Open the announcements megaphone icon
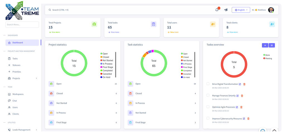Viewport: 285px width, 135px height. (x=226, y=10)
